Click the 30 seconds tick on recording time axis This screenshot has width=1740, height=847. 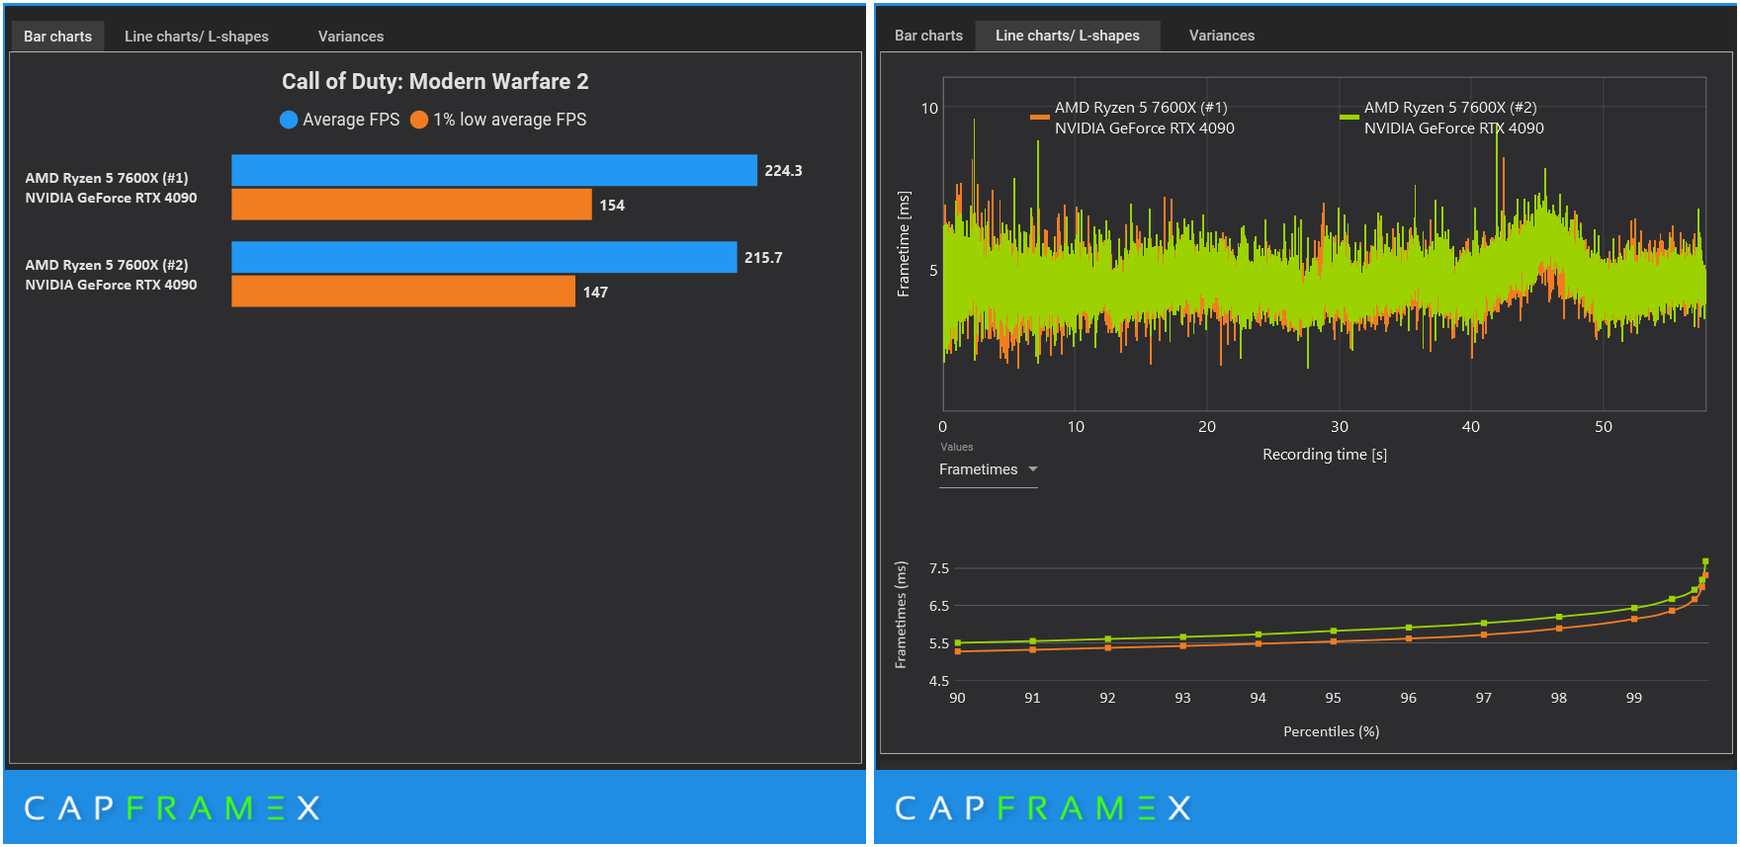coord(1339,427)
